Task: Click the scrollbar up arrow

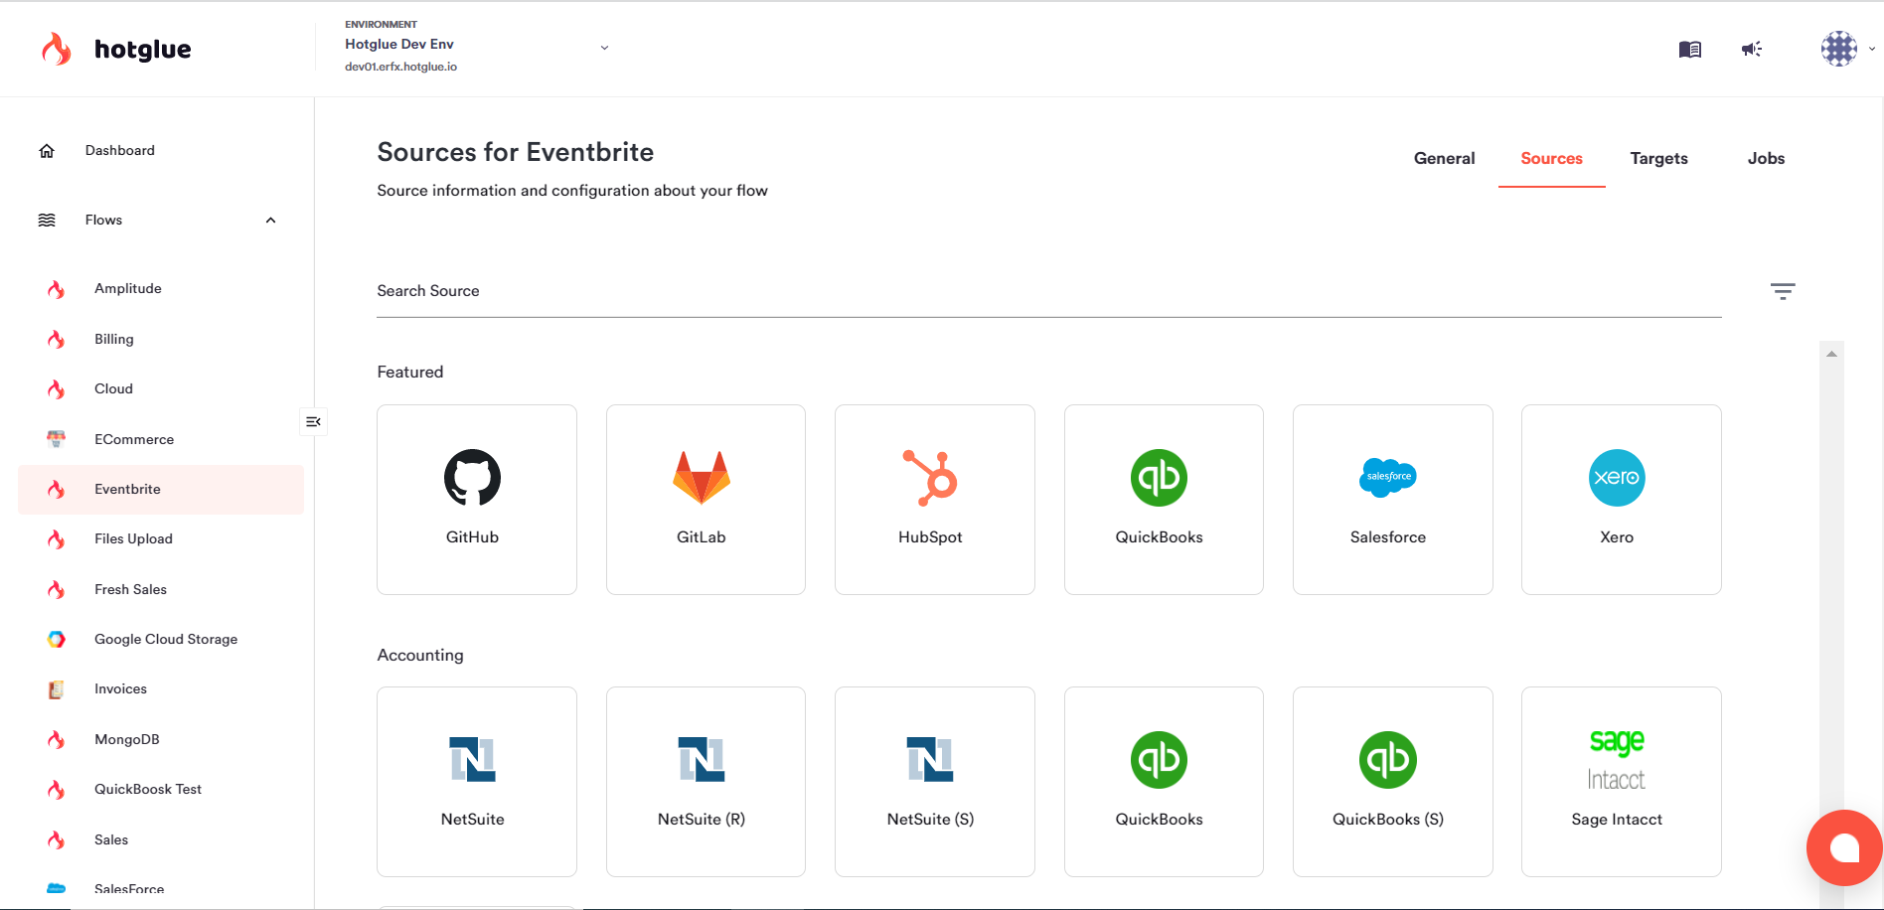Action: click(x=1831, y=354)
